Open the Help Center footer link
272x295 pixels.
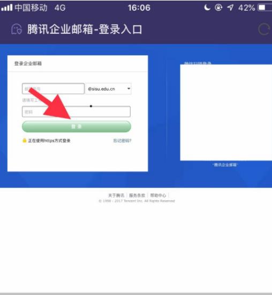(158, 195)
